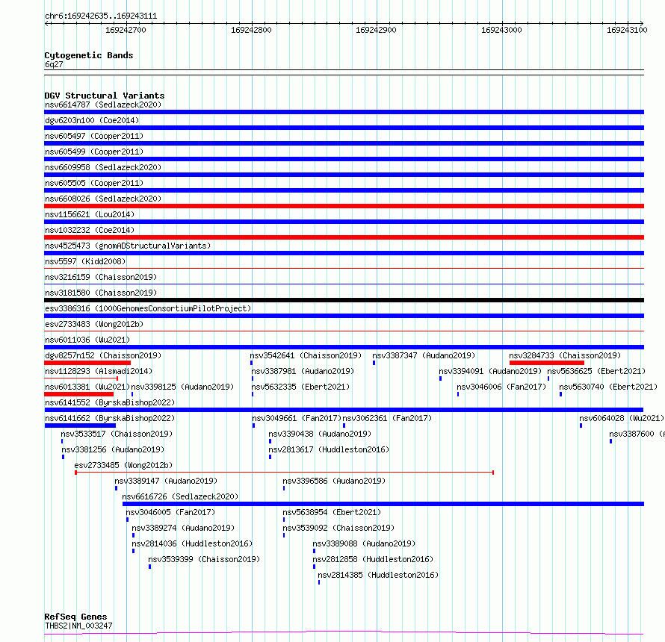Click nsv605505 (Cooper2011) label
665x642 pixels.
[94, 183]
